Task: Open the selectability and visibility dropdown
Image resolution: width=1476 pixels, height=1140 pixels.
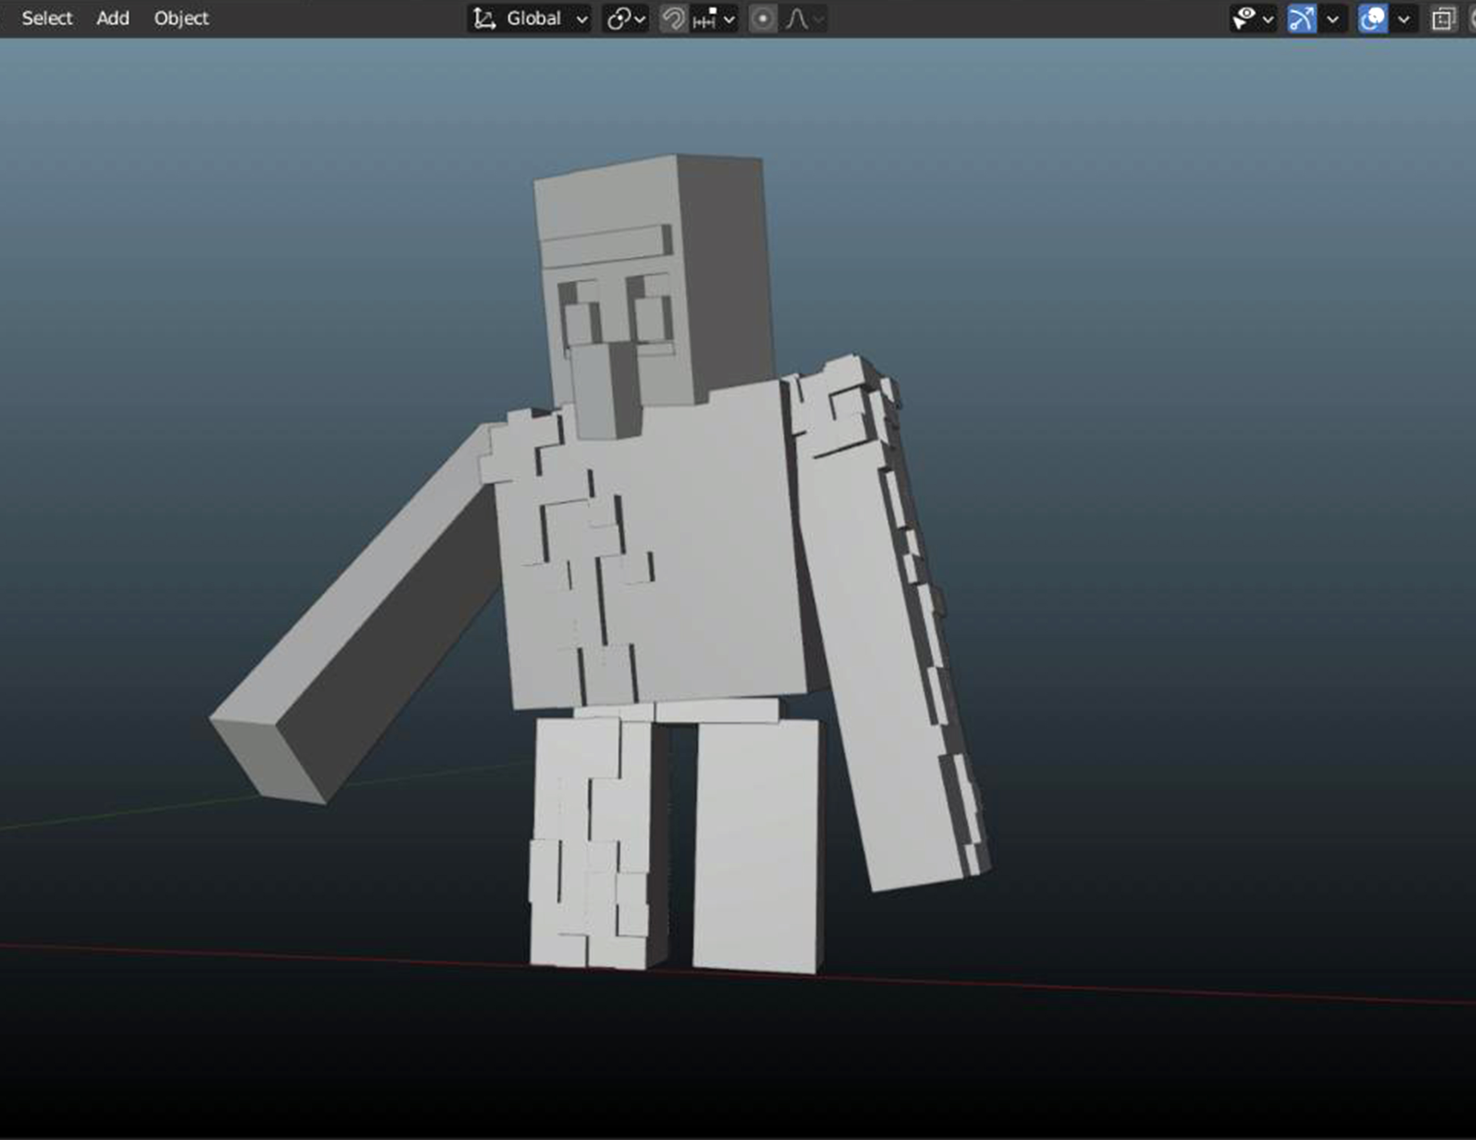Action: coord(1252,19)
